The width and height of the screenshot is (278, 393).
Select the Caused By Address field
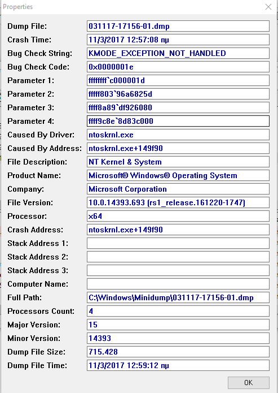178,148
